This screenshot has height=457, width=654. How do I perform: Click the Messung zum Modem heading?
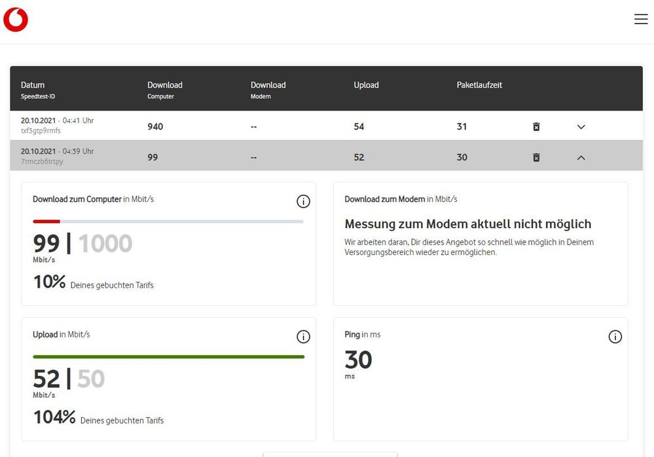pyautogui.click(x=467, y=224)
